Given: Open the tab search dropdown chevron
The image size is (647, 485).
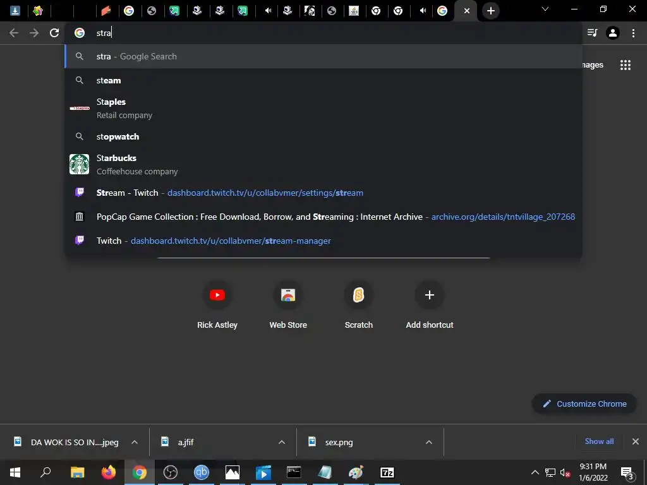Looking at the screenshot, I should 545,9.
